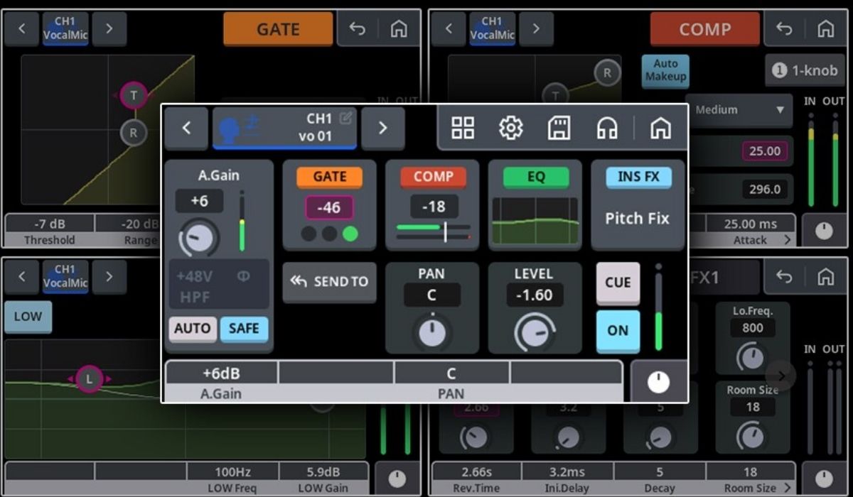Open the Medium dropdown in COMP window
The image size is (853, 497).
[x=739, y=110]
